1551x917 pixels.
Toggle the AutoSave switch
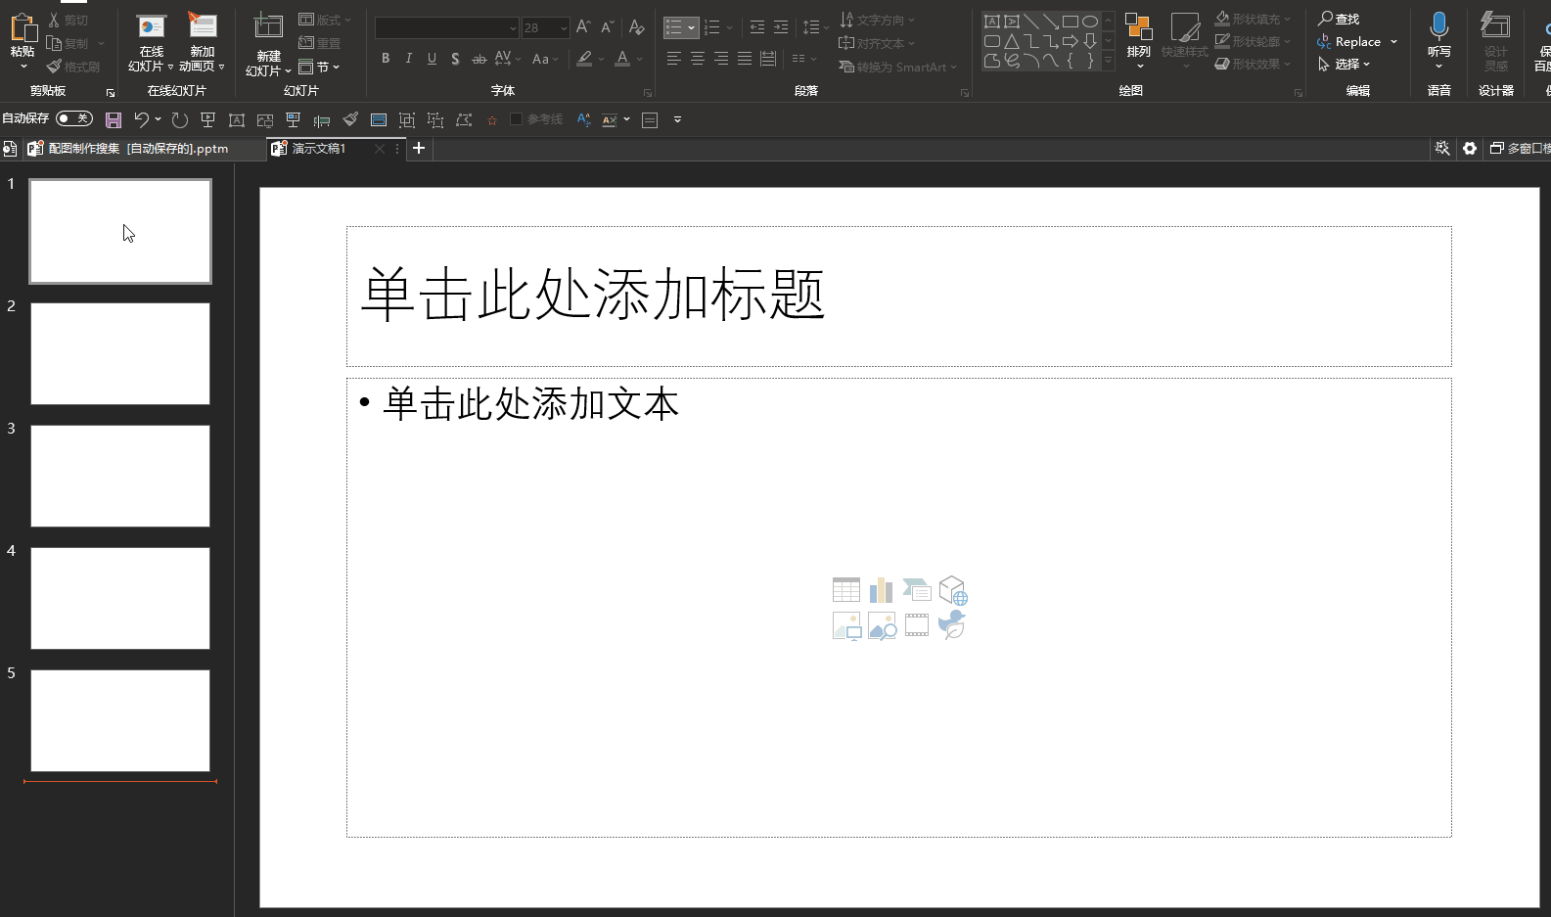coord(74,118)
